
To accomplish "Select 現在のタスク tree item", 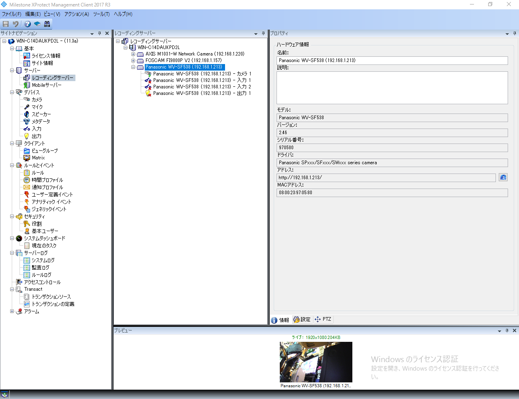I will click(x=44, y=246).
